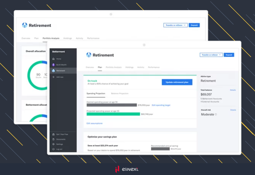Click the Home icon in the sidebar

(x=54, y=59)
